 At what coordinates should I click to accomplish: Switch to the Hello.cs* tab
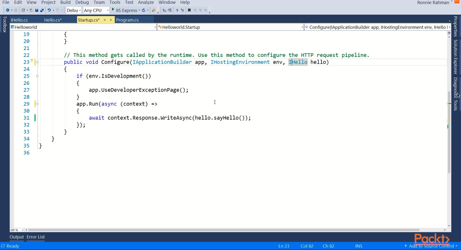tap(53, 20)
